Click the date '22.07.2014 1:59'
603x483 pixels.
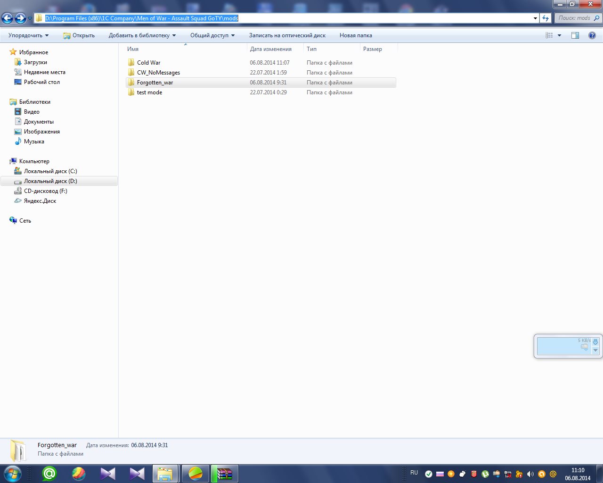[x=268, y=73]
